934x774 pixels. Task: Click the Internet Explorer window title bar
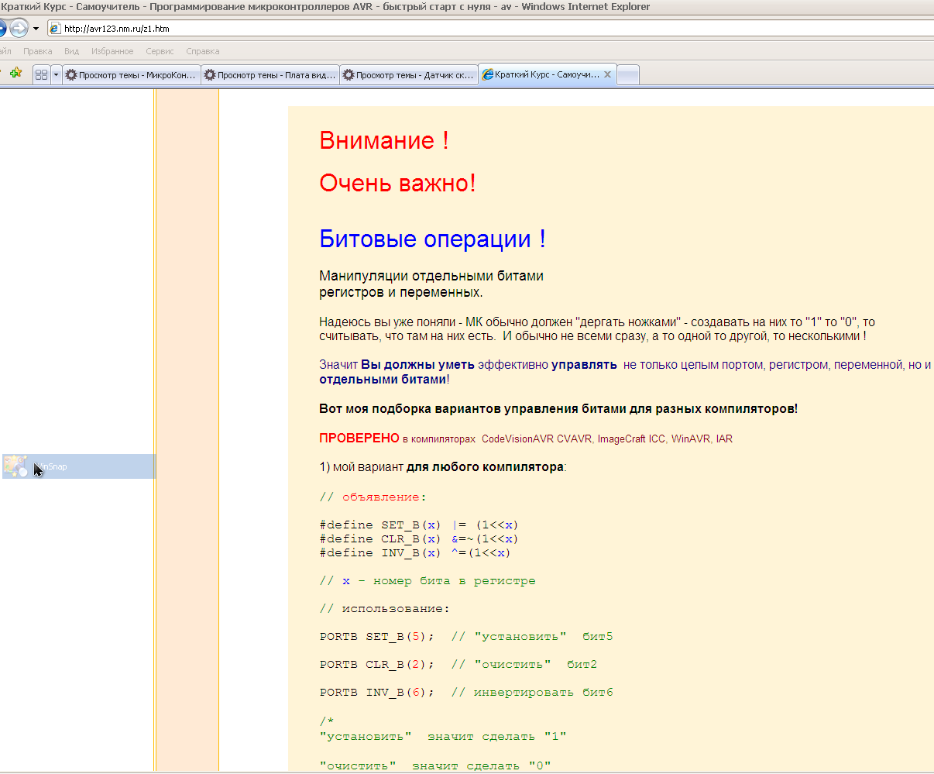(465, 7)
